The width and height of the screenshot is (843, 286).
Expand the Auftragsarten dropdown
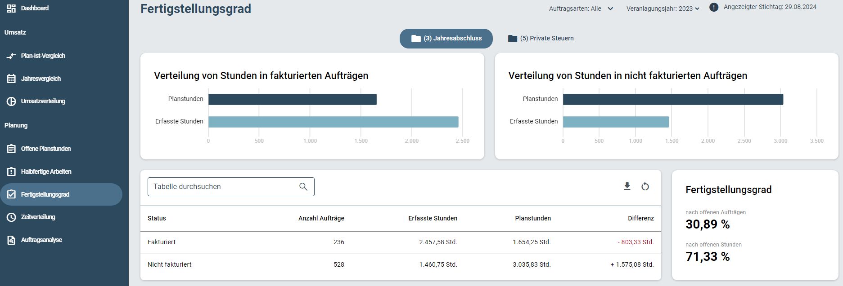pos(581,9)
